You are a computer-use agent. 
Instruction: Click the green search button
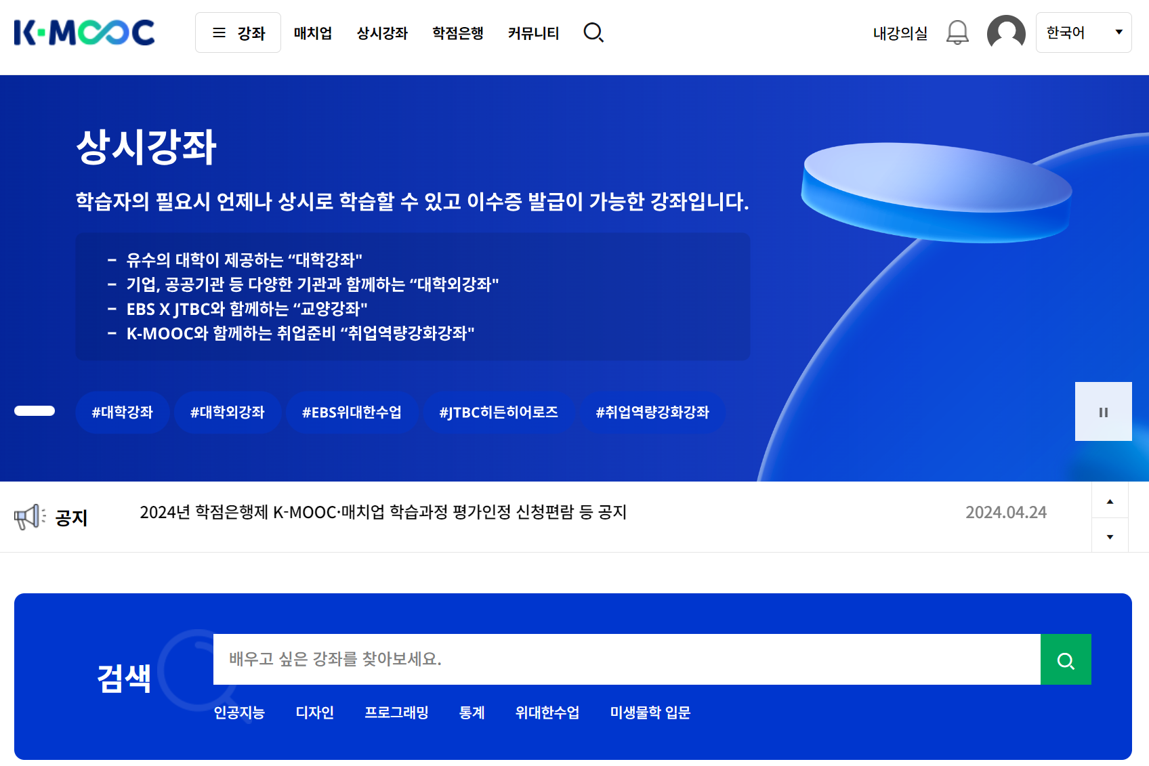(x=1066, y=659)
